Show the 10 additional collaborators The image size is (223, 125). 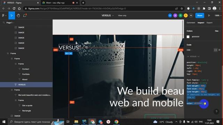191,15
